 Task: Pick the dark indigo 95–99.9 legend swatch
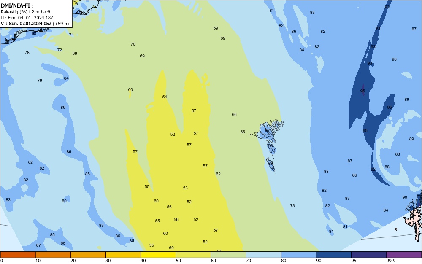point(369,255)
